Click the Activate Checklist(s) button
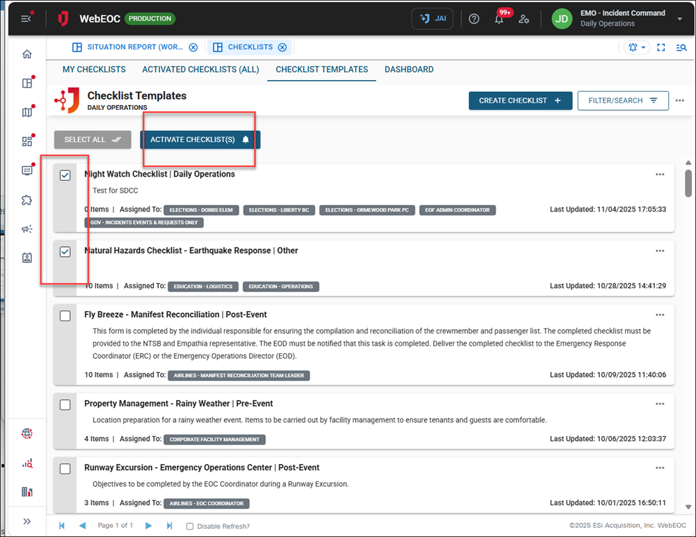 click(199, 139)
